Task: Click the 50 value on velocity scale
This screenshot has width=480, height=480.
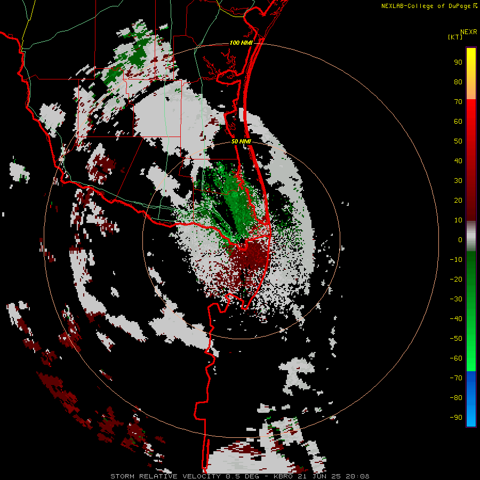Action: point(458,141)
